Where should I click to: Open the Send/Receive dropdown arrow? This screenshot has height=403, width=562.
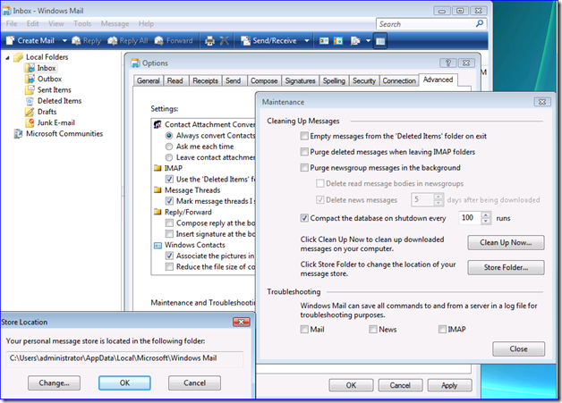(307, 41)
